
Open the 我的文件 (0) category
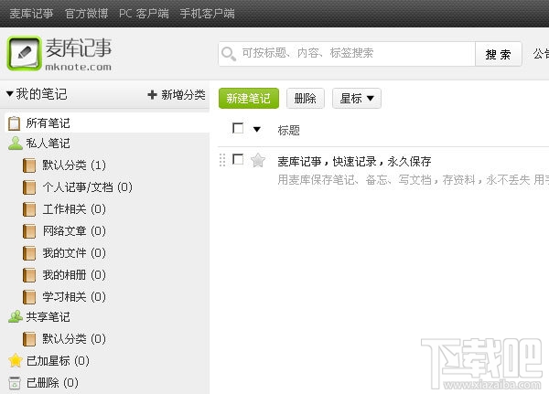(74, 253)
